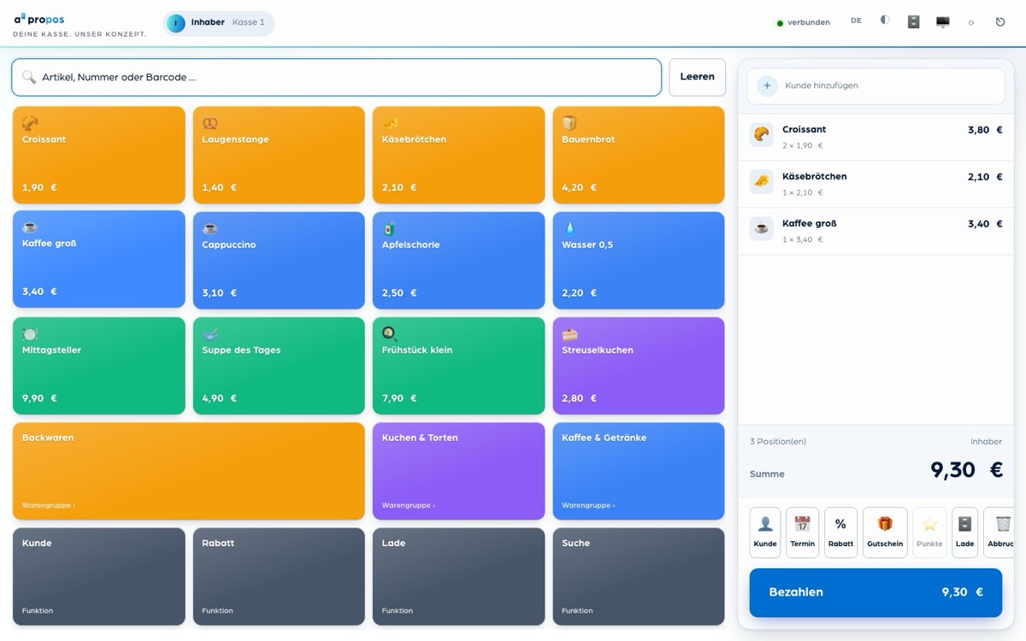Add Streuselkuchen to the order
1026x641 pixels.
point(639,366)
